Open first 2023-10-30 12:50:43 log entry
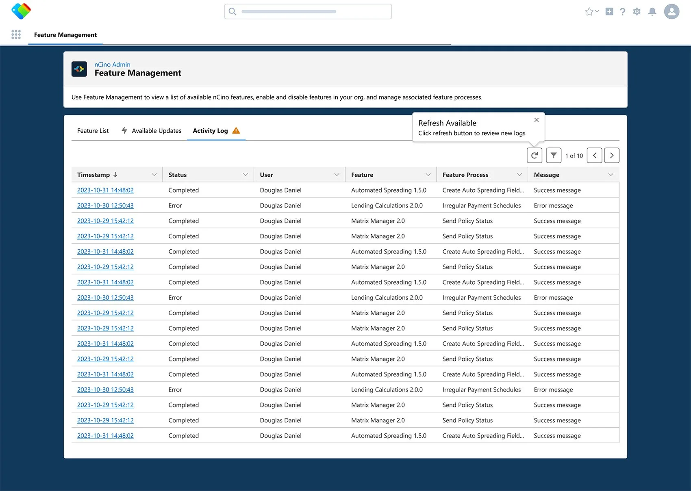 (105, 205)
